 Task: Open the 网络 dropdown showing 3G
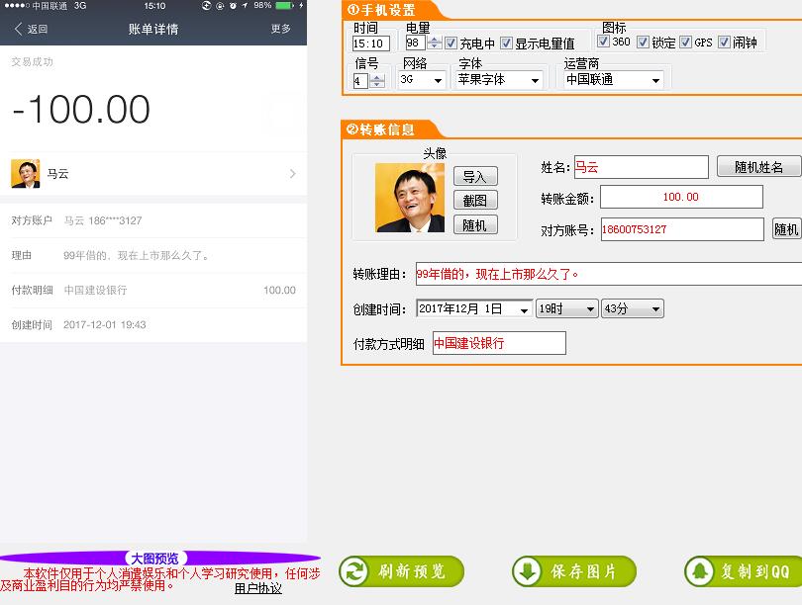coord(422,80)
